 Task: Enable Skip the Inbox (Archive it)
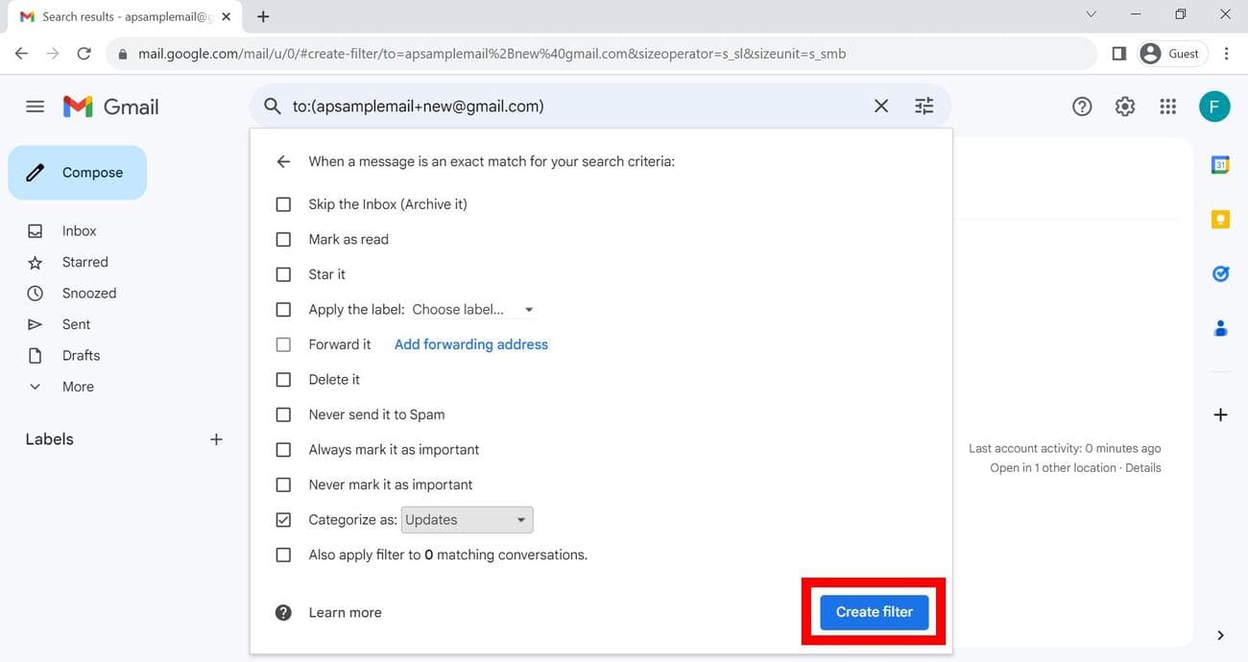(x=283, y=203)
